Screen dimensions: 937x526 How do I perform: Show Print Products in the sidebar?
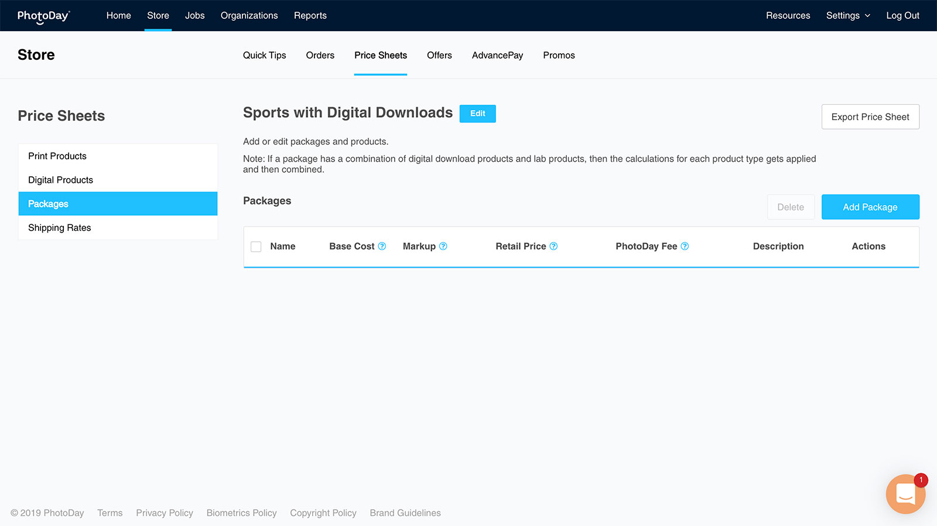[118, 156]
